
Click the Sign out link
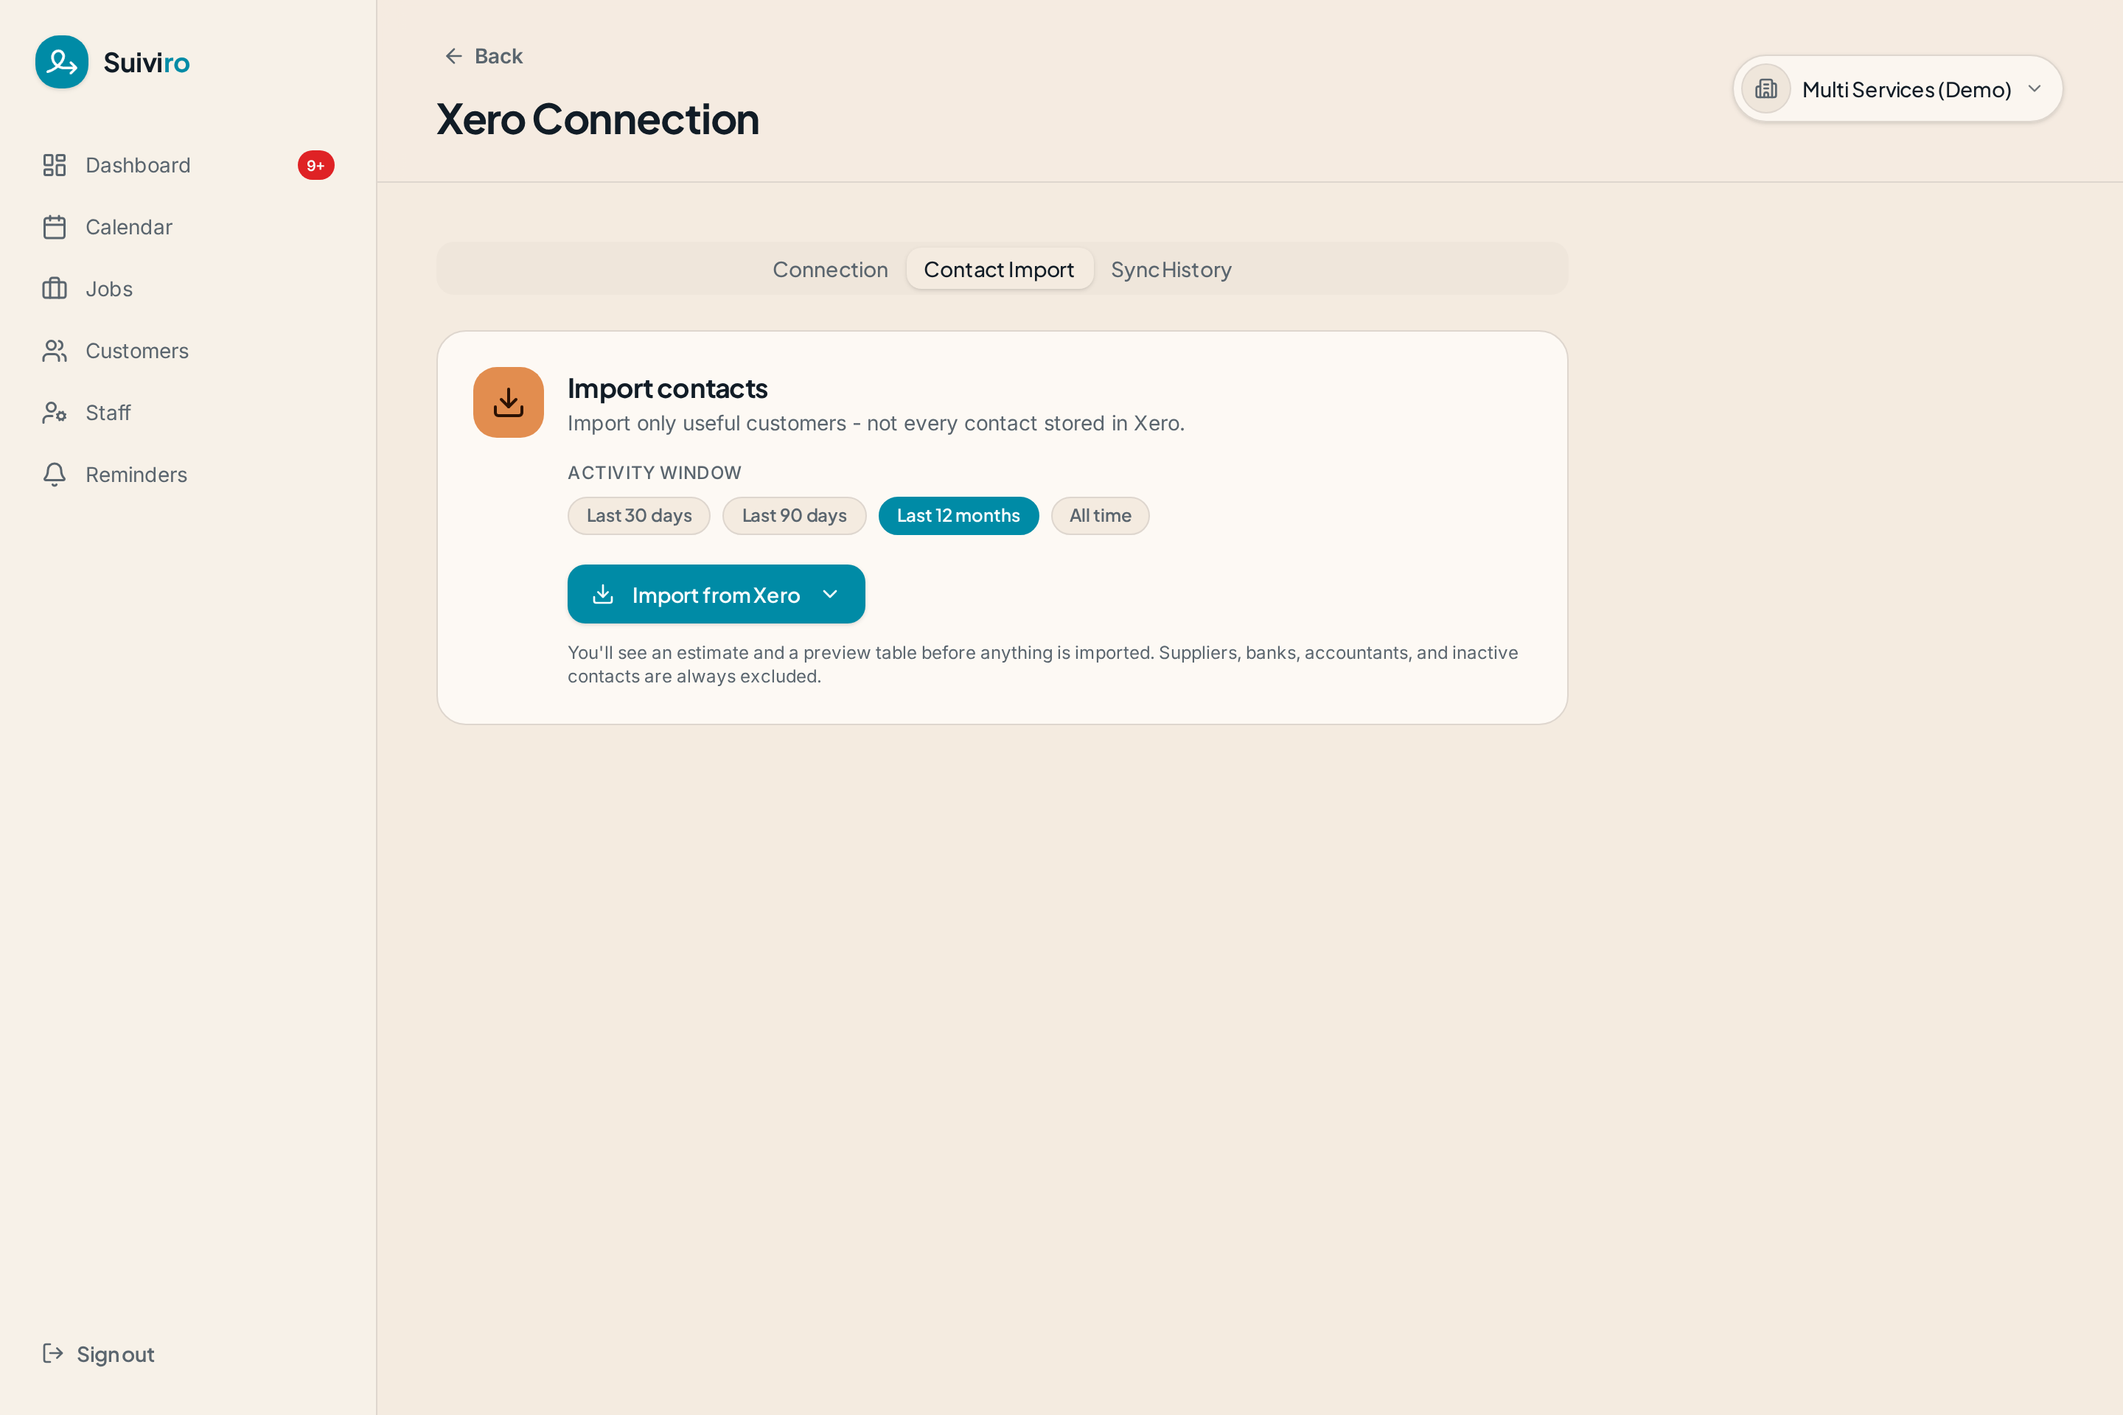click(x=98, y=1354)
